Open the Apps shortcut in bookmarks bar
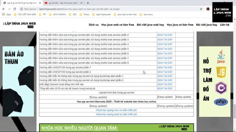236x132 pixels. (x=7, y=15)
